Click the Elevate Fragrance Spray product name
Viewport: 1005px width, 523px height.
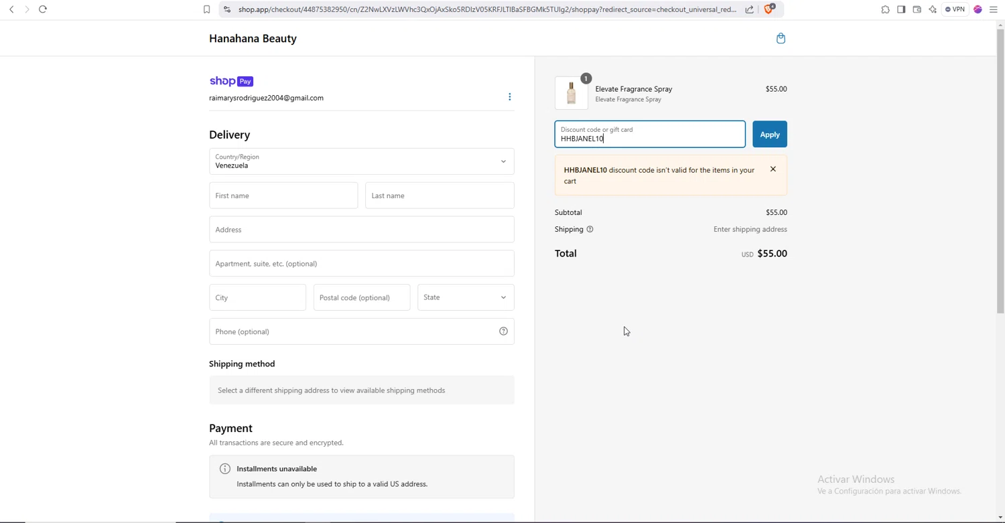tap(633, 89)
